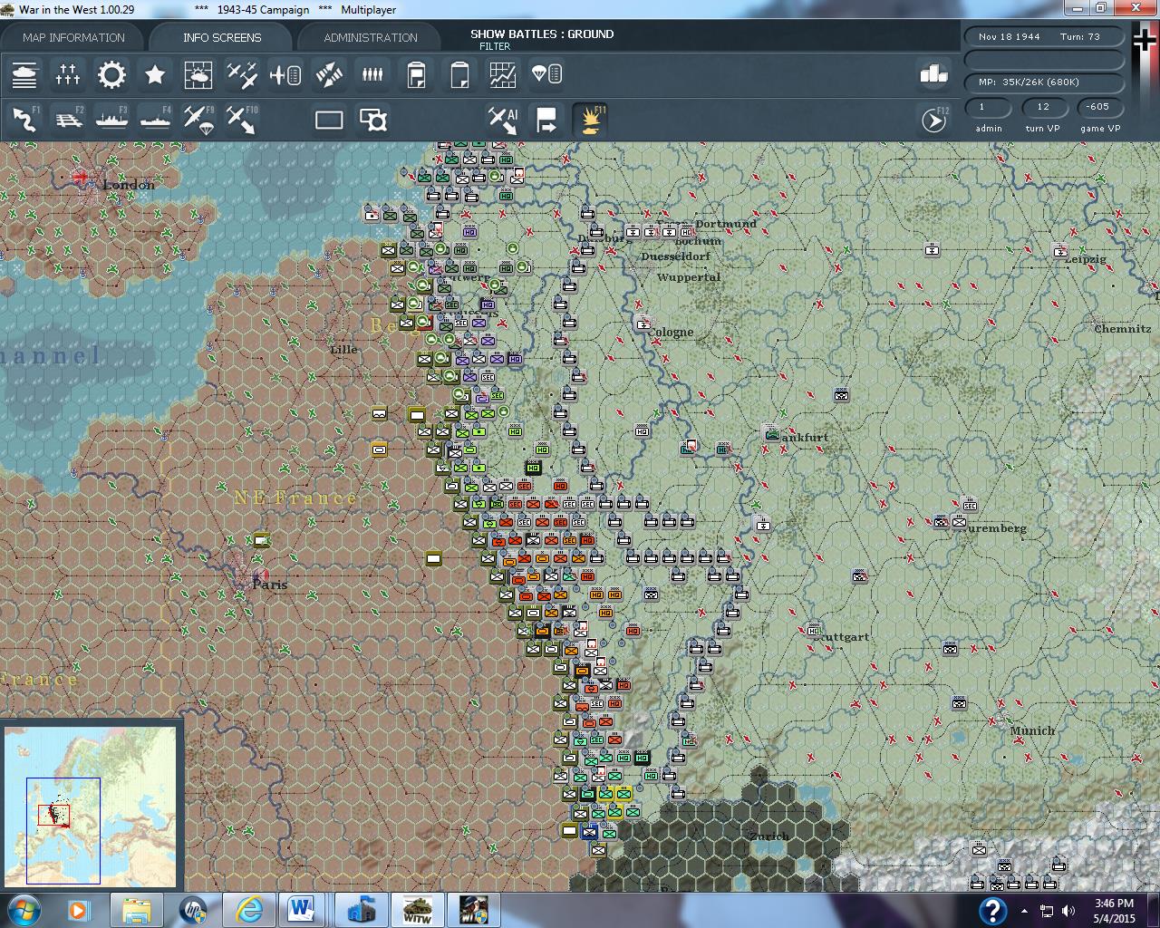The width and height of the screenshot is (1160, 928).
Task: Click the satellite-shaped reconnaissance icon
Action: click(x=329, y=75)
